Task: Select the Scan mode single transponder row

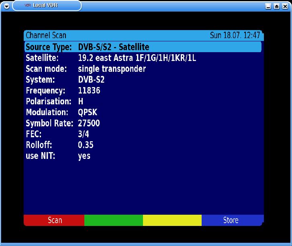Action: point(143,69)
